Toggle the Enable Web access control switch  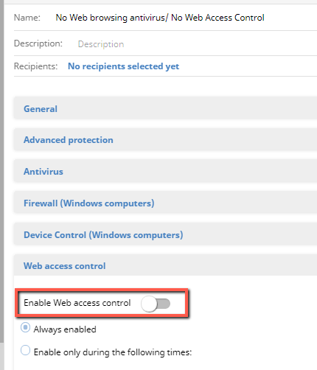point(156,304)
